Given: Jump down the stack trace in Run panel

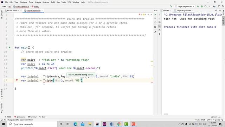Looking at the screenshot, I should pos(159,19).
